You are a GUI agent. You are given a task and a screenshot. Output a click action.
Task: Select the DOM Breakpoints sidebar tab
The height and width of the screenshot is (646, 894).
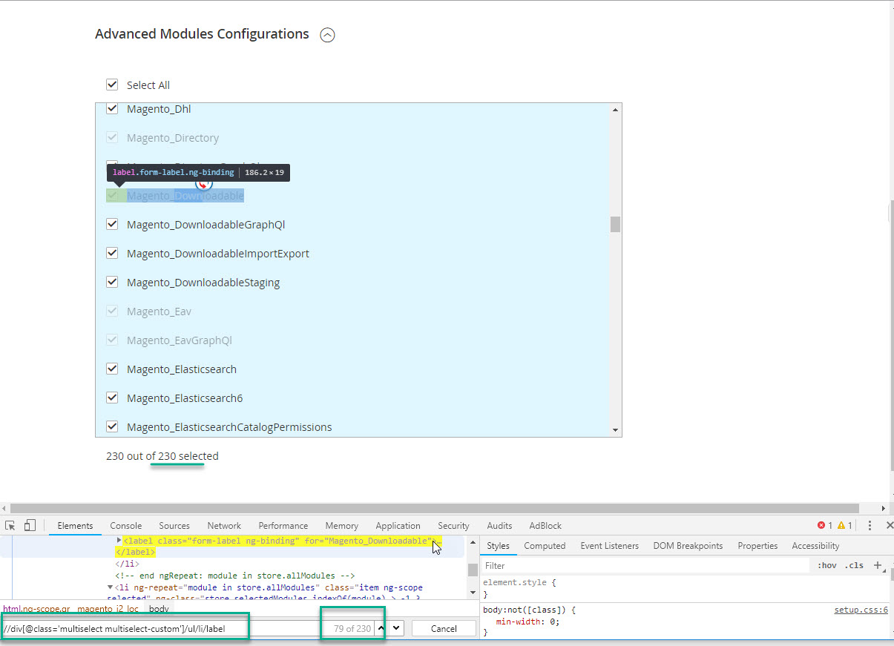coord(688,545)
